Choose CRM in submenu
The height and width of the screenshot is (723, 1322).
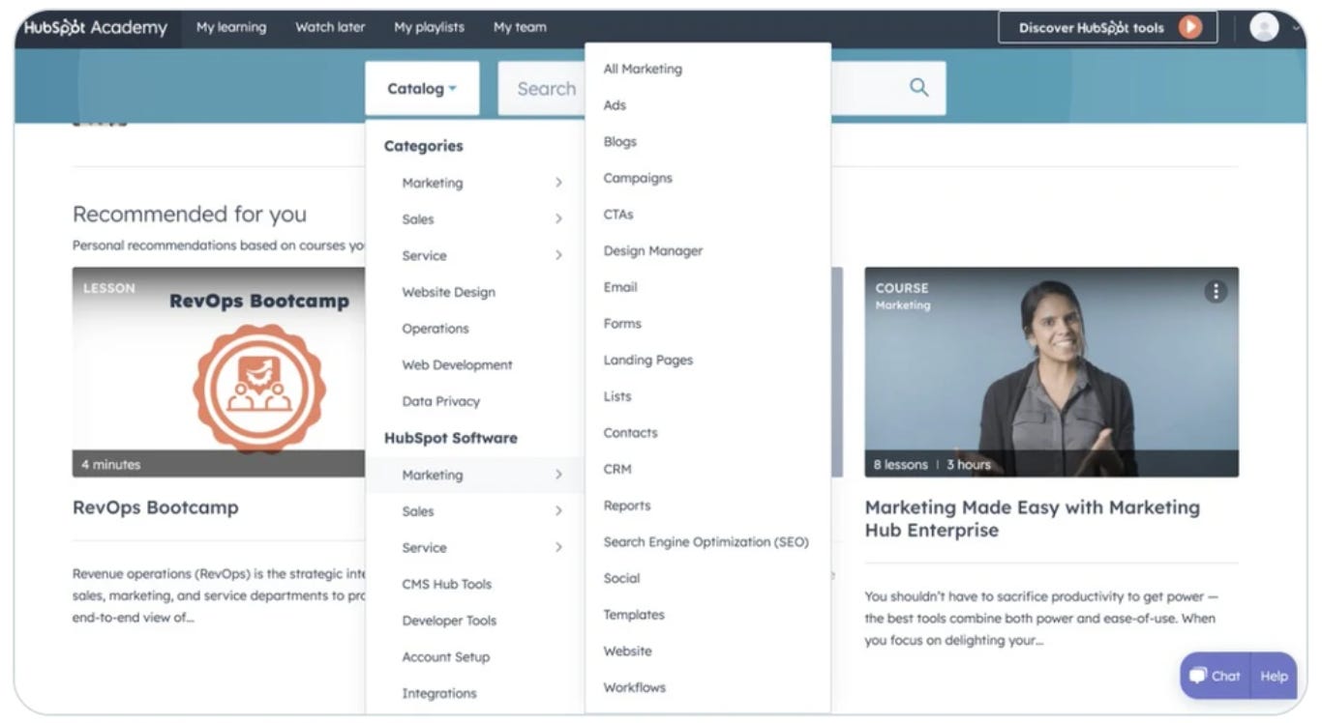click(617, 469)
